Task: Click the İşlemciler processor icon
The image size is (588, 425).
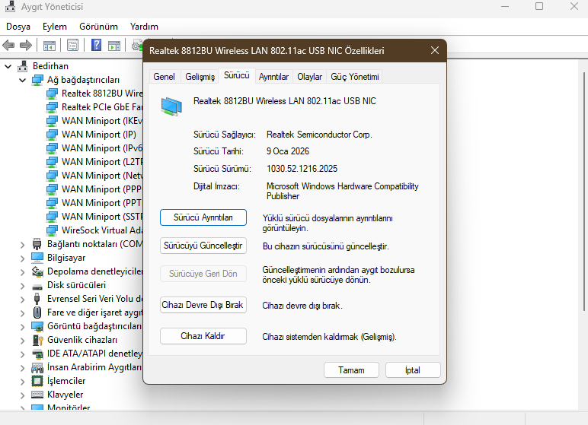Action: [x=37, y=381]
